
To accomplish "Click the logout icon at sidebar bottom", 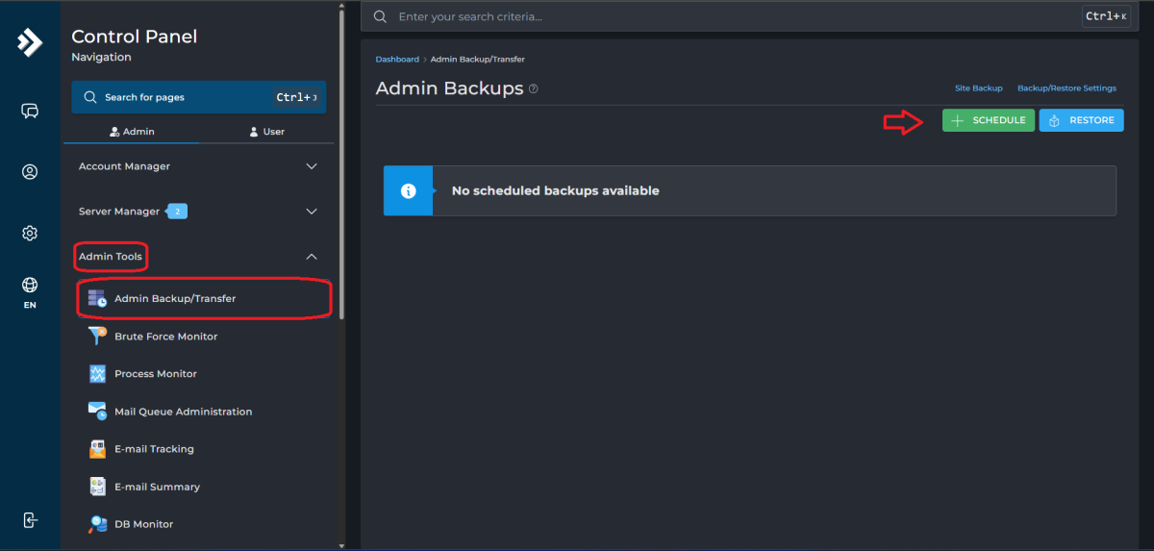I will coord(30,520).
